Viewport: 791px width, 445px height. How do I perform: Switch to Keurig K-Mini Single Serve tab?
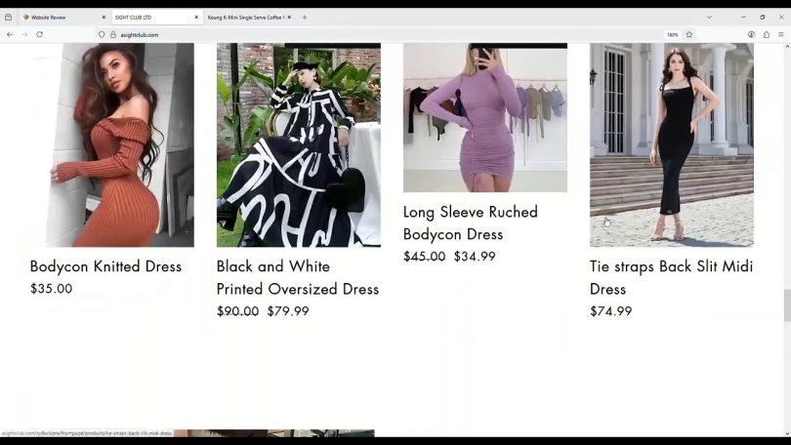[249, 18]
